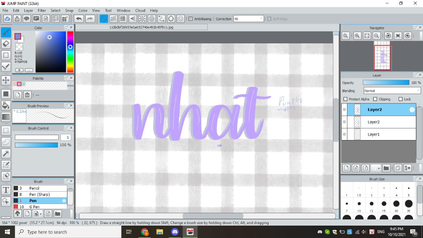Click the brush size value field
The image size is (423, 238).
click(x=66, y=137)
